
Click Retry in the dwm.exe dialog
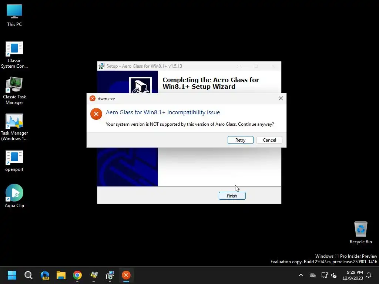(240, 140)
